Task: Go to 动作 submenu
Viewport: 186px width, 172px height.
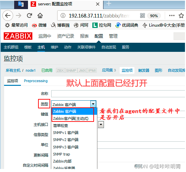Action: pyautogui.click(x=68, y=47)
